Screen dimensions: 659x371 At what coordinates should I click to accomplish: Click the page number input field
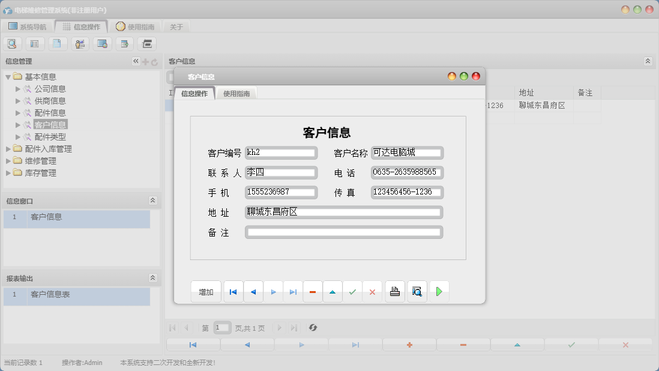[221, 327]
